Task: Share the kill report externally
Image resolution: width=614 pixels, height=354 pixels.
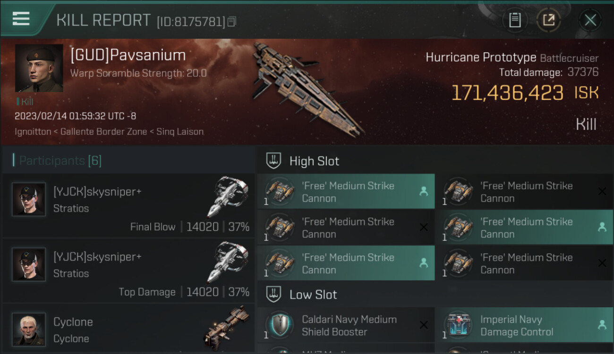Action: (x=548, y=20)
